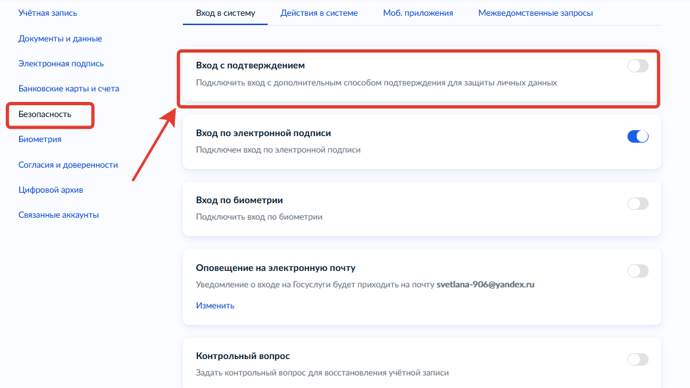Go to Межведомственные запросы tab
This screenshot has height=388, width=690.
tap(535, 13)
